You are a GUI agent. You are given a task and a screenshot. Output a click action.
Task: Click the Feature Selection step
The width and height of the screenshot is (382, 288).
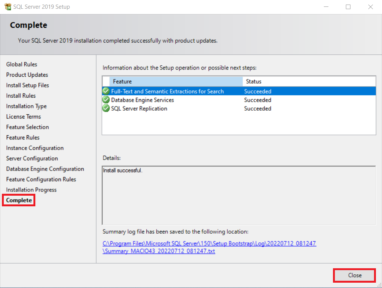tap(27, 127)
